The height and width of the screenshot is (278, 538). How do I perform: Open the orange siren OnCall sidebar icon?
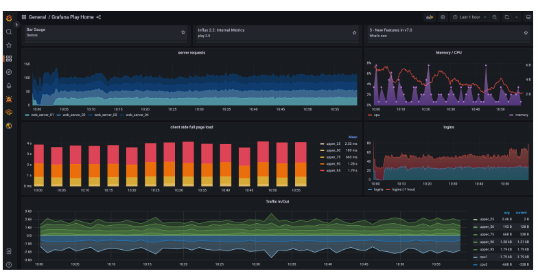tap(10, 99)
